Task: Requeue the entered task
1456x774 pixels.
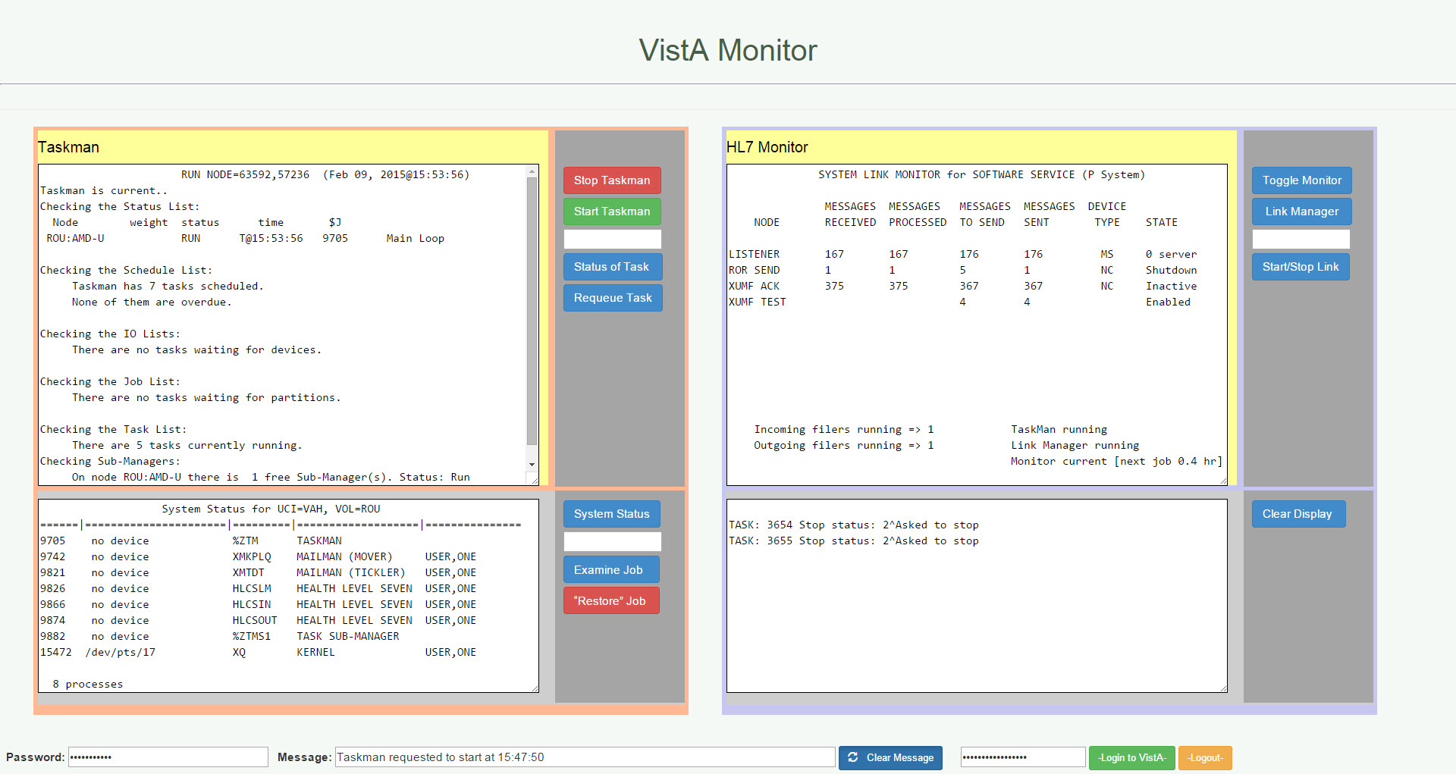Action: 612,297
